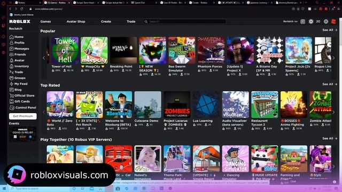
Task: Open the Lua Learning game thumbnail
Action: coord(206,105)
